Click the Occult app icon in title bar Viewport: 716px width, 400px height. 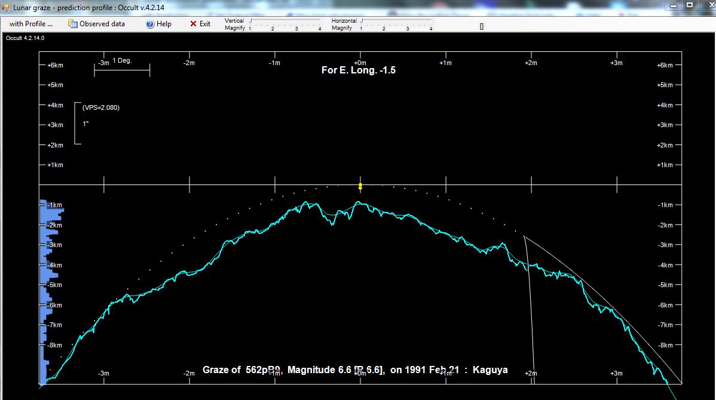click(x=6, y=8)
